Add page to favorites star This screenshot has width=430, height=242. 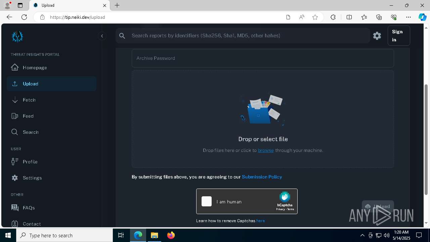(x=315, y=17)
